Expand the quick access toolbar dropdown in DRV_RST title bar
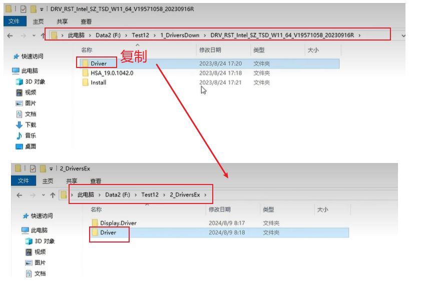Viewport: 436px width, 297px height. pyautogui.click(x=41, y=9)
